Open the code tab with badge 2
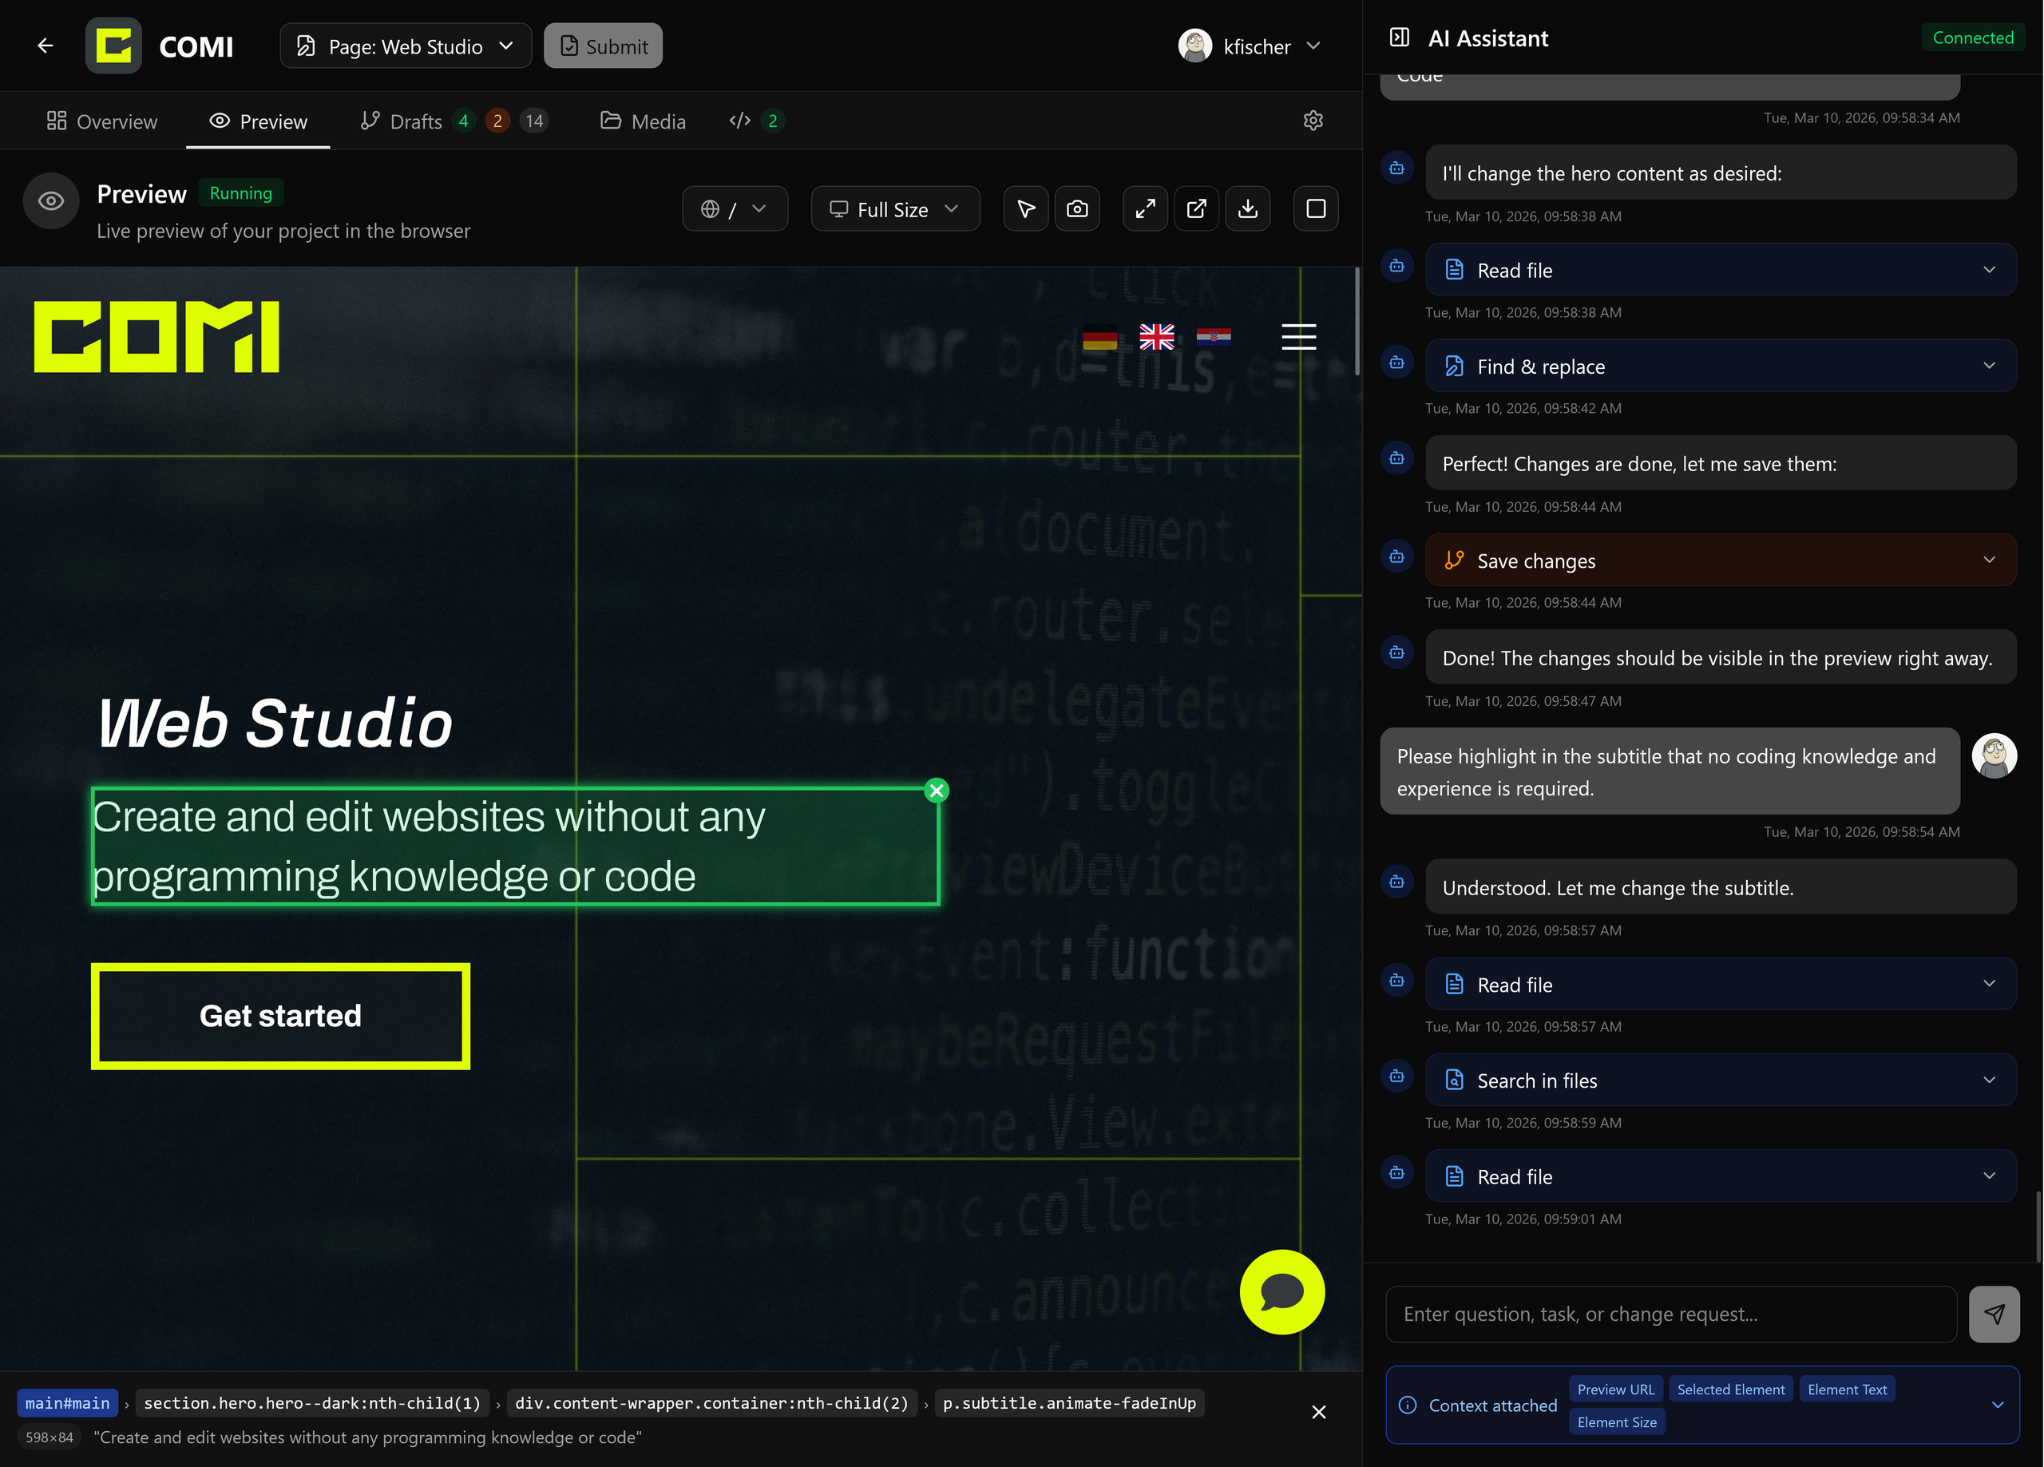The width and height of the screenshot is (2044, 1467). pyautogui.click(x=756, y=121)
